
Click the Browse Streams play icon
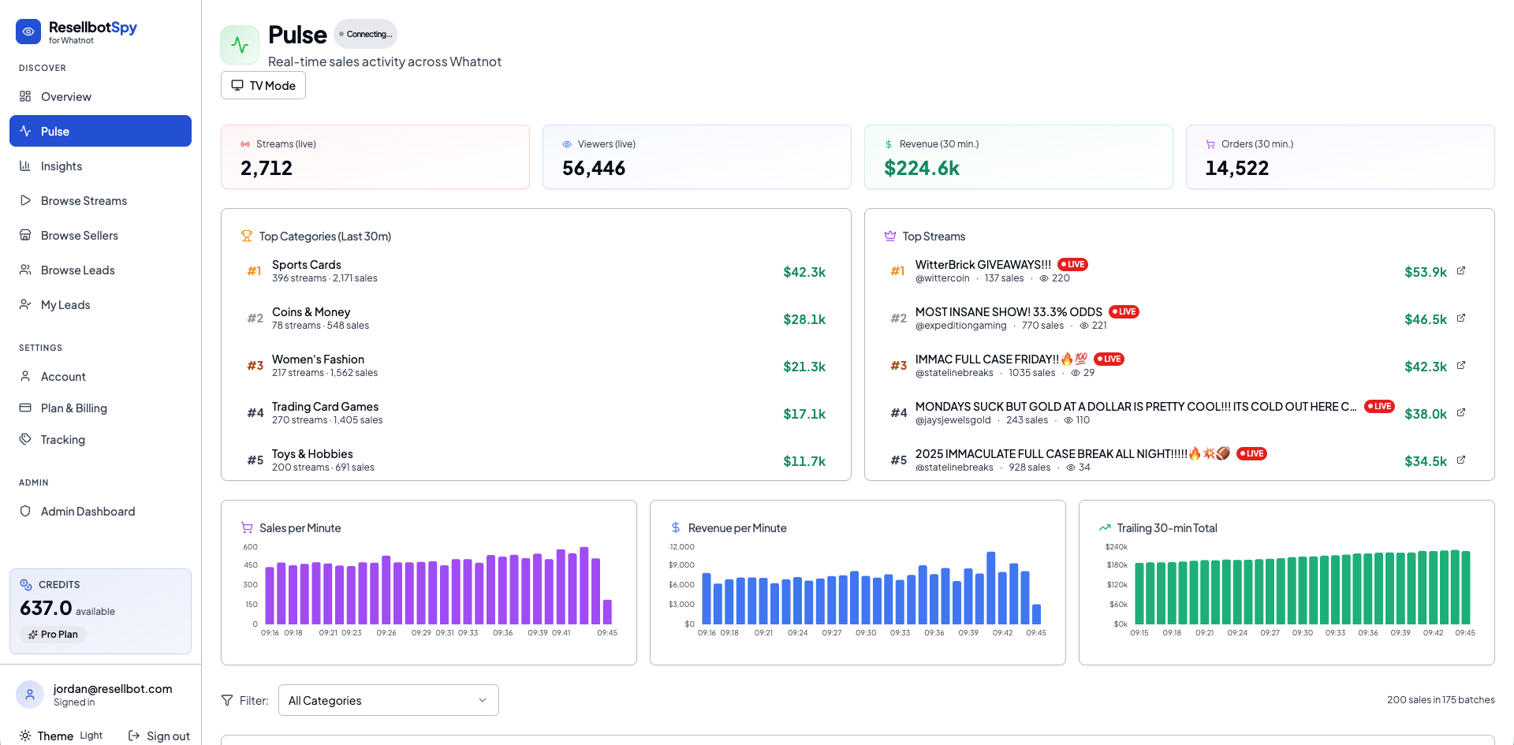[x=26, y=200]
